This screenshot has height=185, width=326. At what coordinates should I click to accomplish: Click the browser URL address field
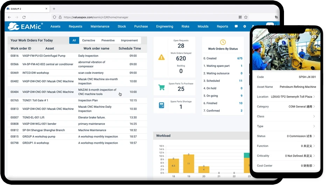[140, 17]
